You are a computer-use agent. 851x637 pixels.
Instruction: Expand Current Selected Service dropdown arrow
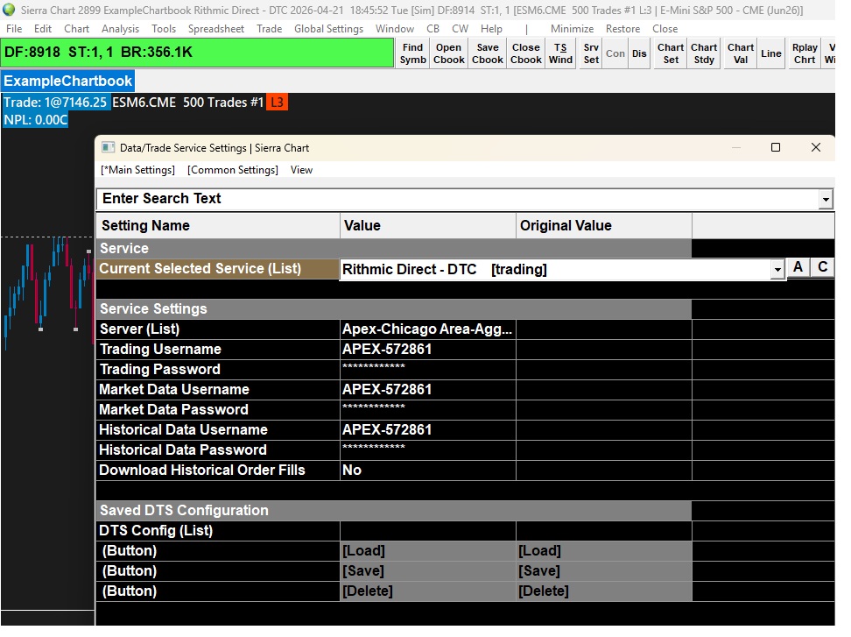[x=777, y=269]
